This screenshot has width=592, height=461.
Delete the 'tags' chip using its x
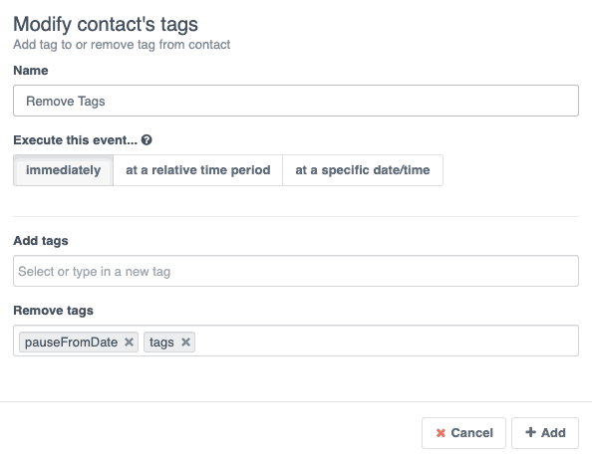185,342
